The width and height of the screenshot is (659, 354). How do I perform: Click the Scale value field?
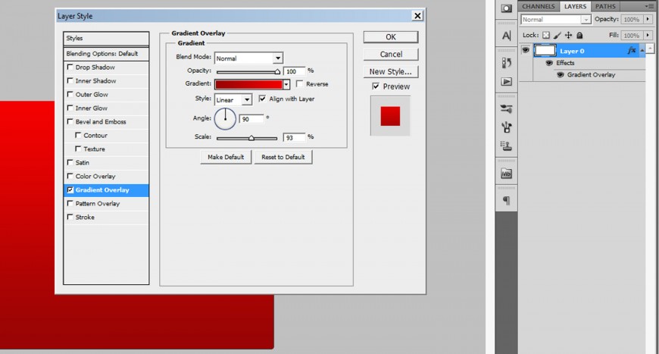293,137
